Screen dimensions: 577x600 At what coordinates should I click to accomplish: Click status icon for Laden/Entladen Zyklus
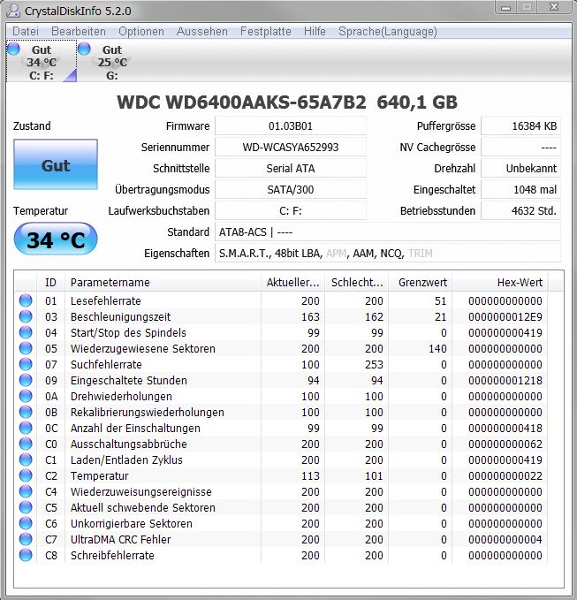tap(26, 459)
